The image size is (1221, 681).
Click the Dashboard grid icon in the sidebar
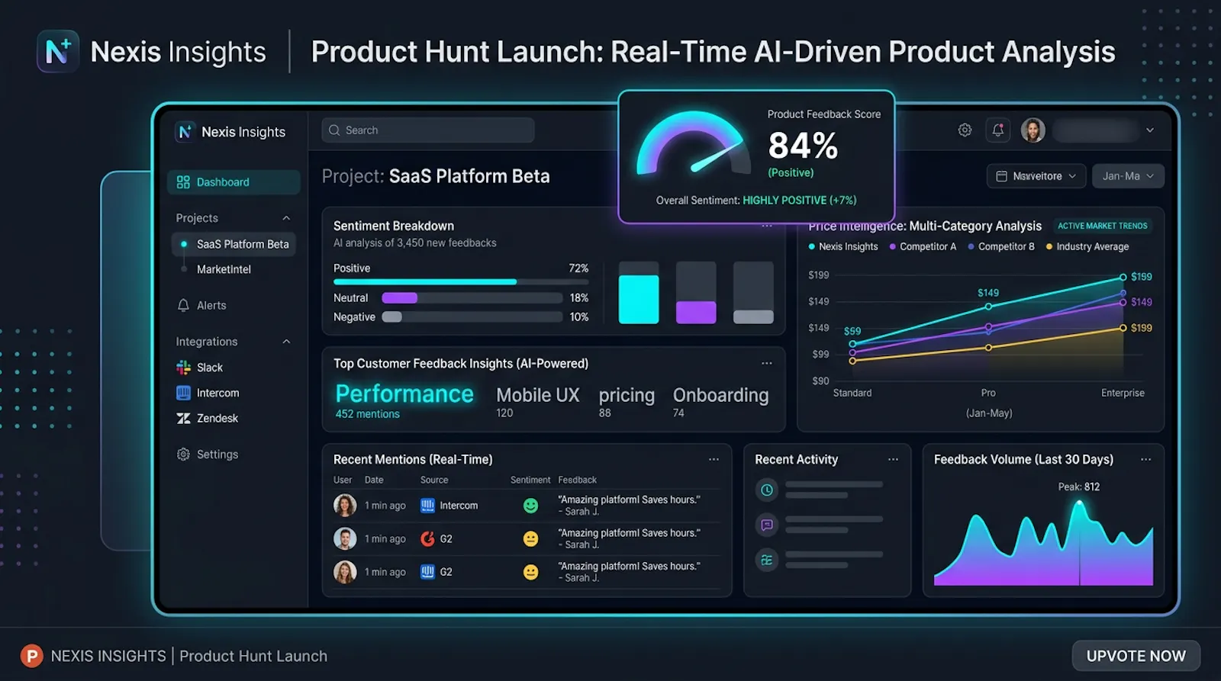[183, 182]
